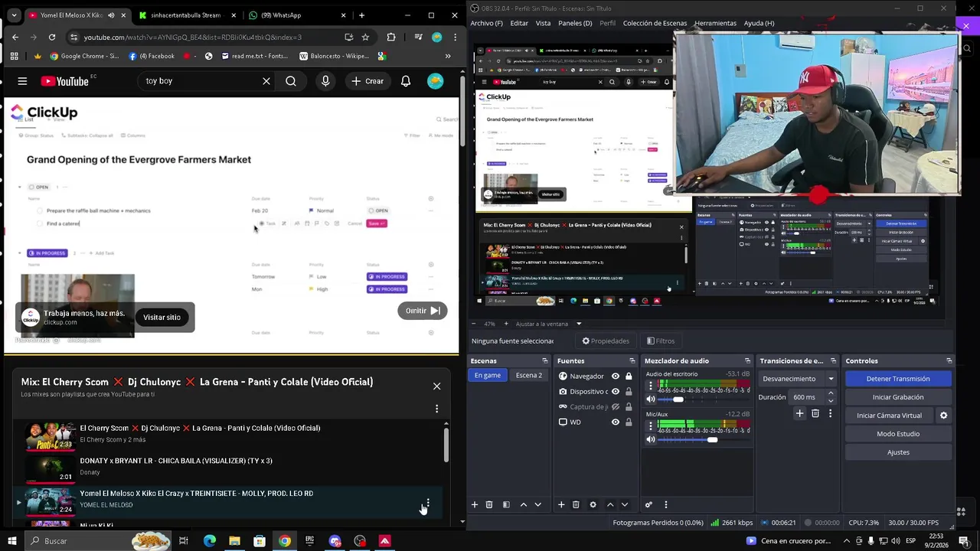Toggle visibility of Dispositivo source
Viewport: 980px width, 551px height.
[x=616, y=392]
